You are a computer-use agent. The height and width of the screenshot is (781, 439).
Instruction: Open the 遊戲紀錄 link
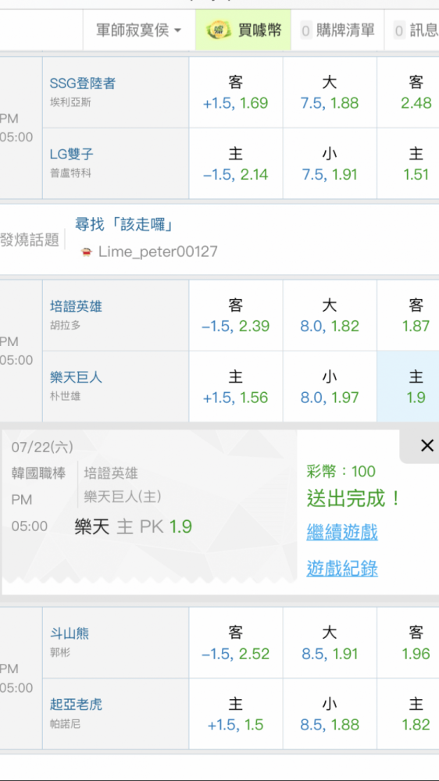point(342,568)
